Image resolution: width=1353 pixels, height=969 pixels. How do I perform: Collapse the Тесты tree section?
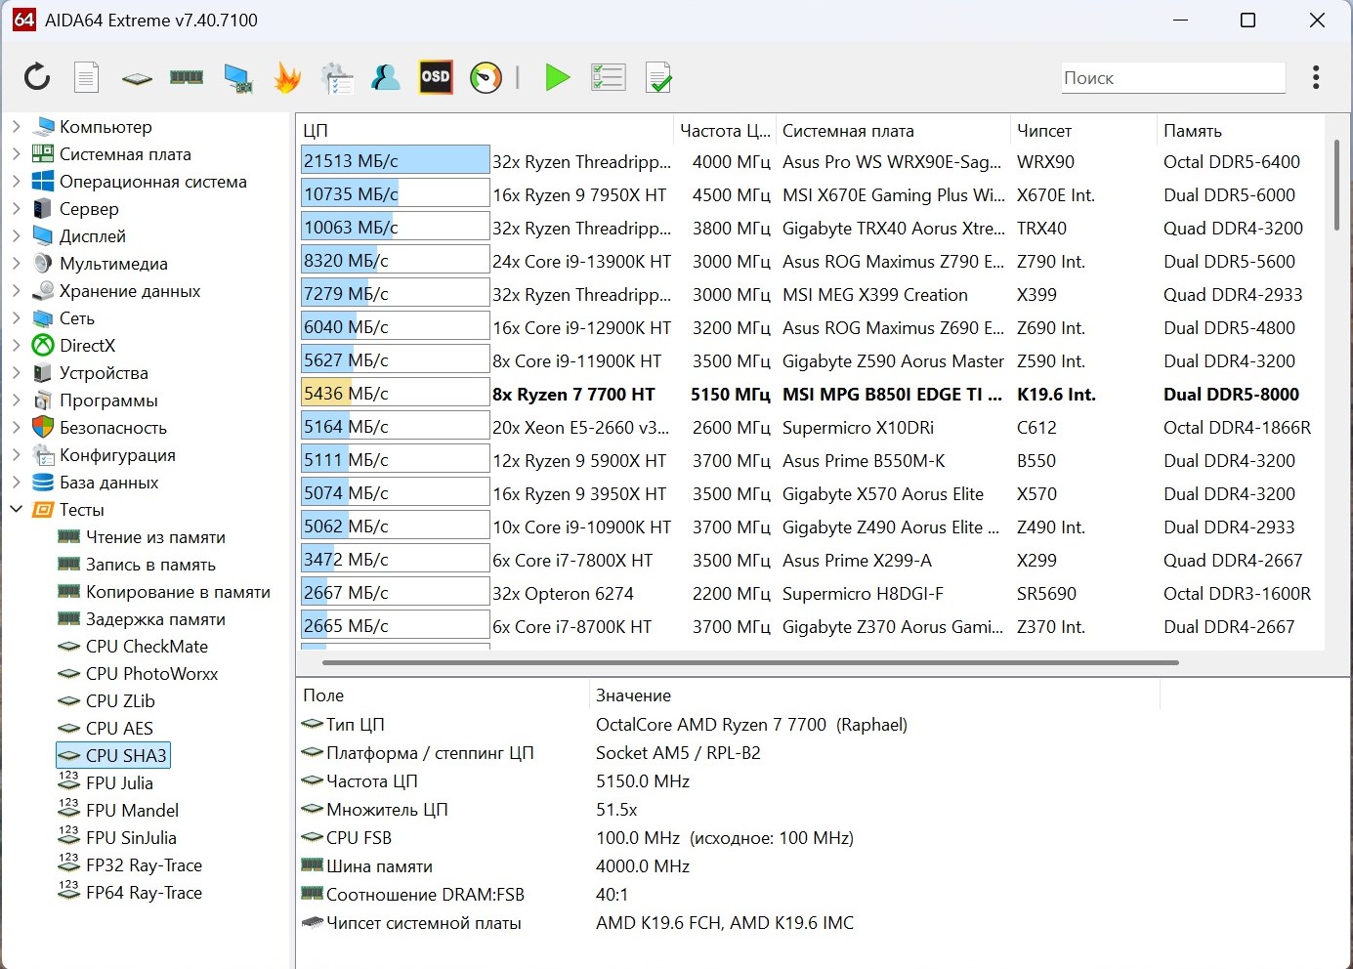tap(16, 509)
